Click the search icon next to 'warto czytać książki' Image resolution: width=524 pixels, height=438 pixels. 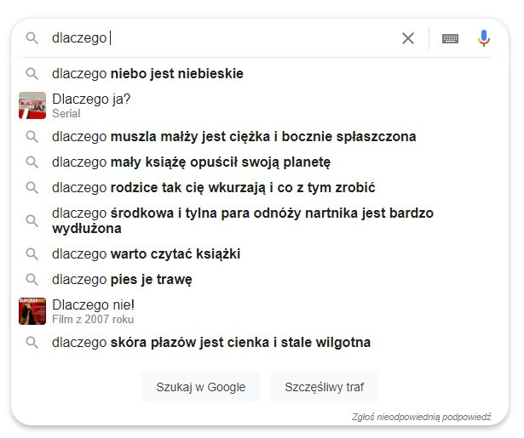32,254
